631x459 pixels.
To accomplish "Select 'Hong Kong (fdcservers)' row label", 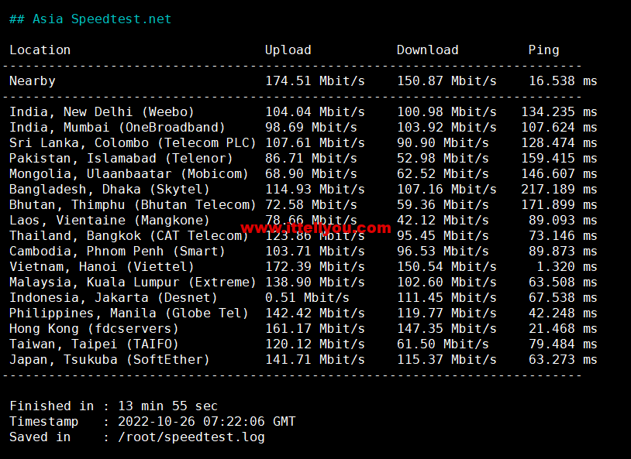I will pos(94,329).
